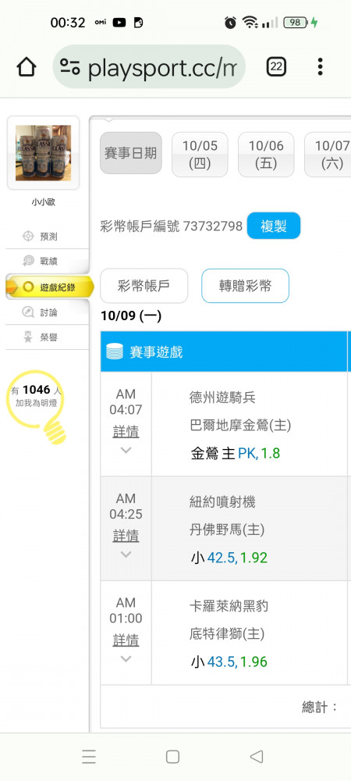Click the 轉贈彩幣 button

[x=245, y=286]
